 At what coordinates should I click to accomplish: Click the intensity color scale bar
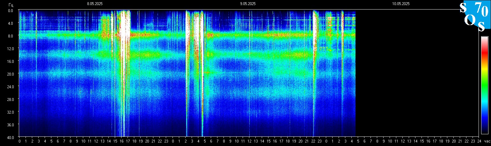click(484, 85)
